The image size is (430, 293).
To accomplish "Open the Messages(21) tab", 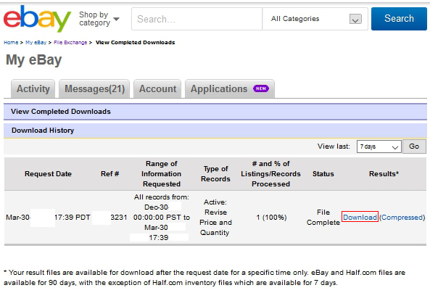I will pyautogui.click(x=94, y=88).
